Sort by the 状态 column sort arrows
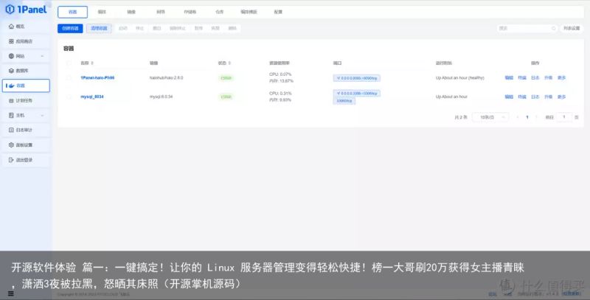The height and width of the screenshot is (300, 590). (x=229, y=63)
